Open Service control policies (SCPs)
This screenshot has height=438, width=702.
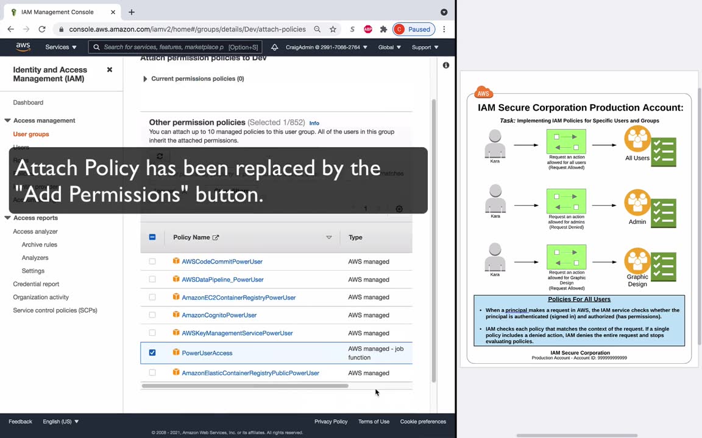tap(55, 310)
